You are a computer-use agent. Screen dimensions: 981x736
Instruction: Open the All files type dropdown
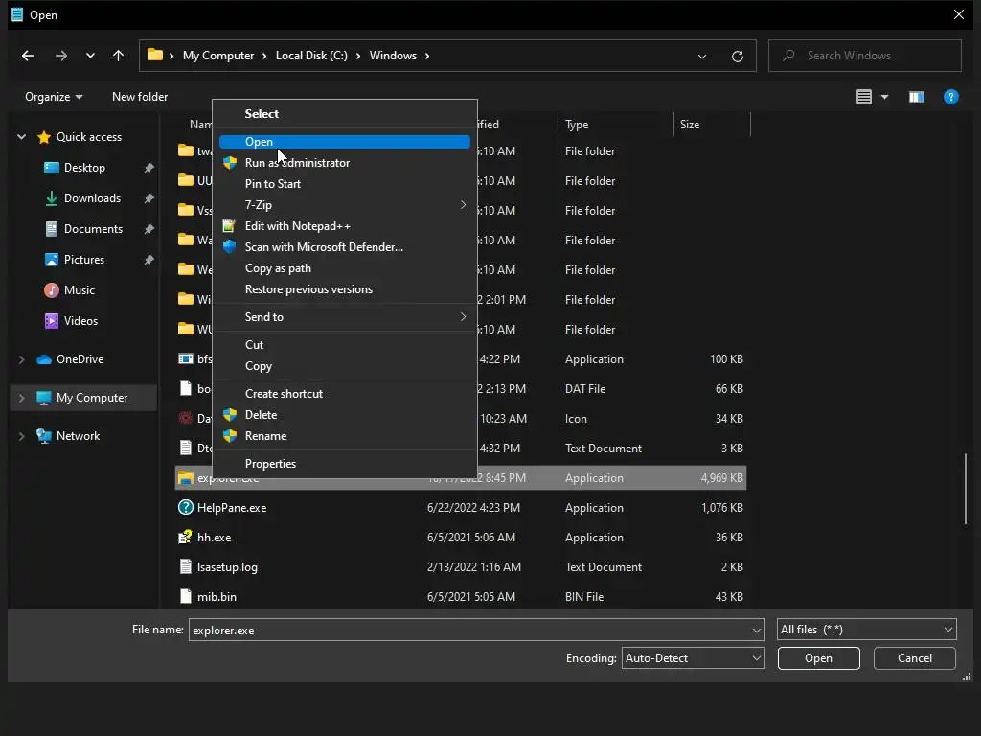pyautogui.click(x=866, y=630)
